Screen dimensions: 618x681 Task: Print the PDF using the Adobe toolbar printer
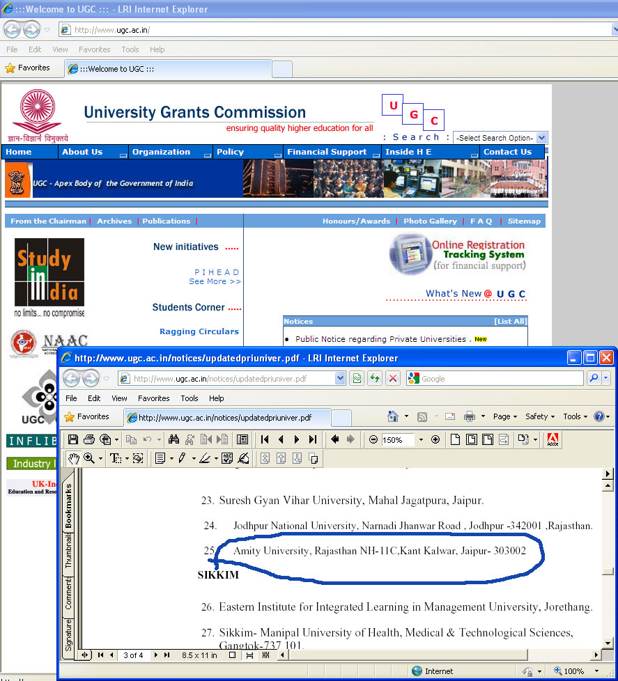pyautogui.click(x=89, y=439)
